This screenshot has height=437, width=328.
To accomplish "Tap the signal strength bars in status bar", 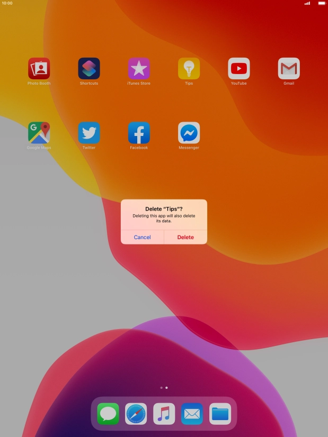I will click(x=307, y=3).
